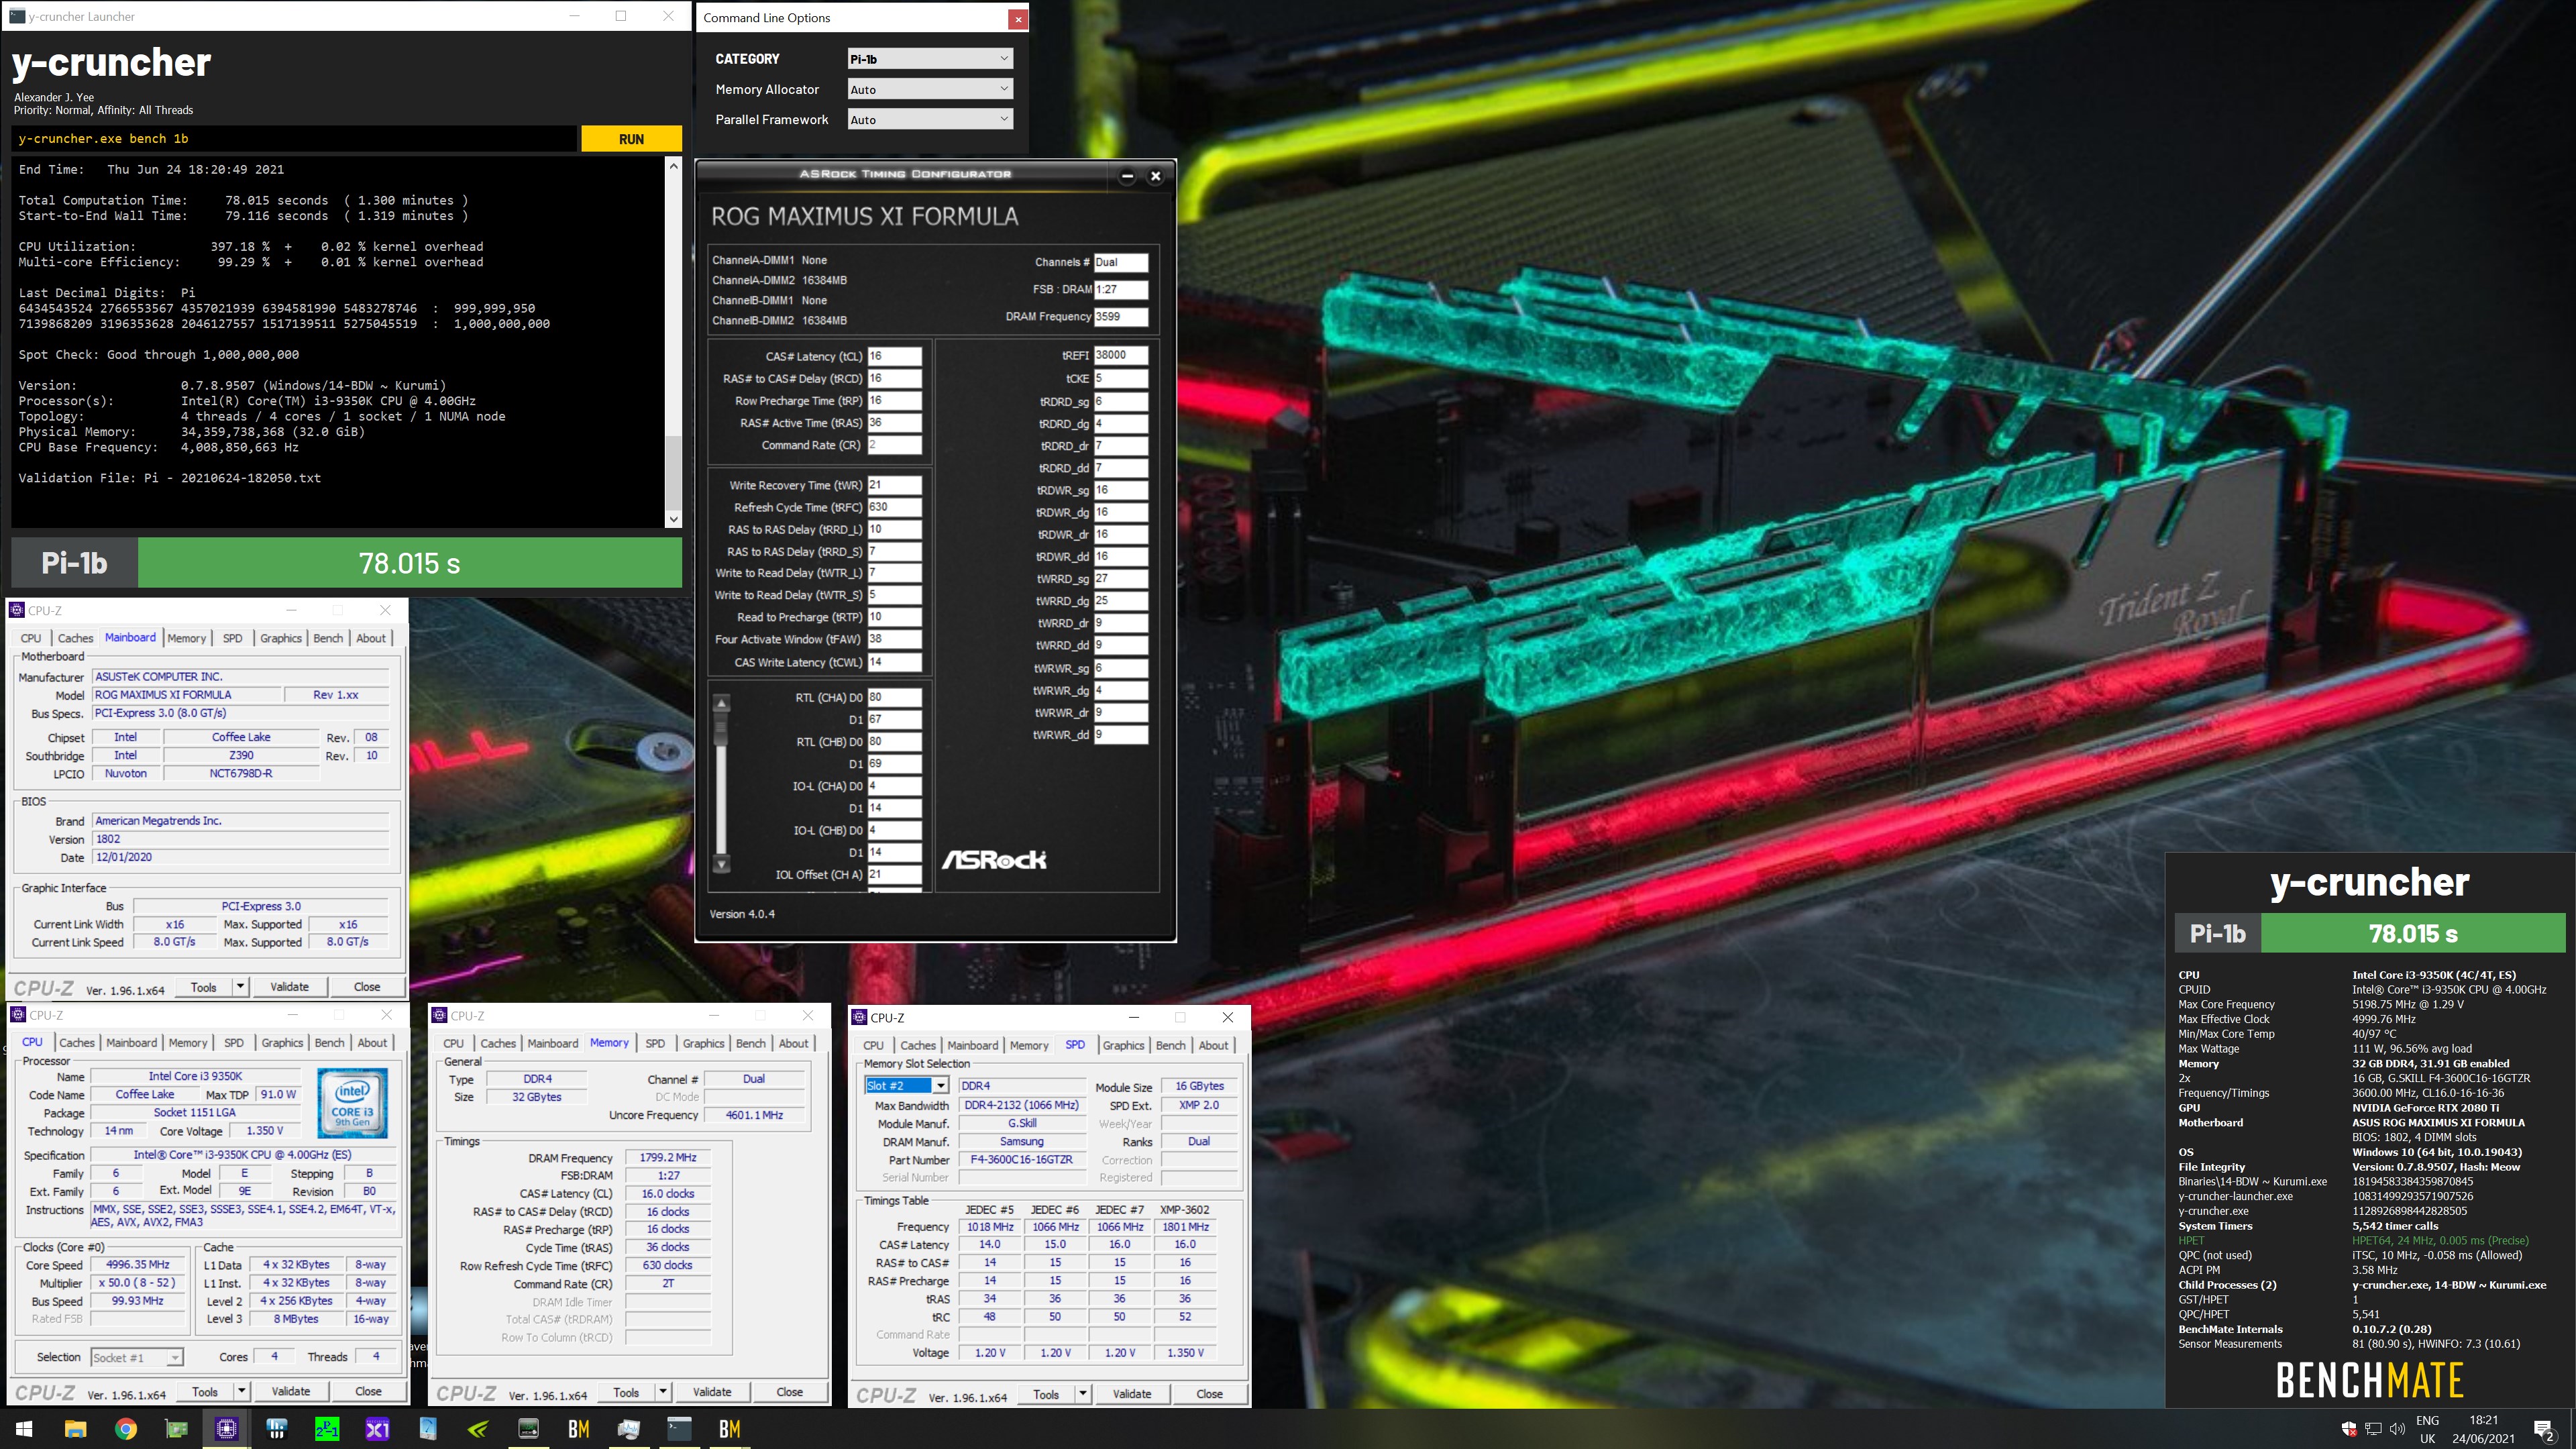The height and width of the screenshot is (1449, 2576).
Task: Select Graphics tab in CPU-Z CPU window
Action: coord(282,1042)
